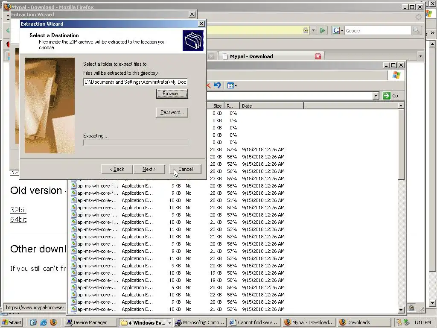Open the 64bit old version link
This screenshot has width=437, height=328.
(18, 220)
